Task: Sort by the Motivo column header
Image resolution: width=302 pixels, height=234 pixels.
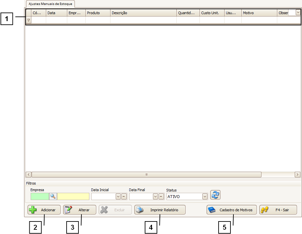Action: [x=259, y=13]
